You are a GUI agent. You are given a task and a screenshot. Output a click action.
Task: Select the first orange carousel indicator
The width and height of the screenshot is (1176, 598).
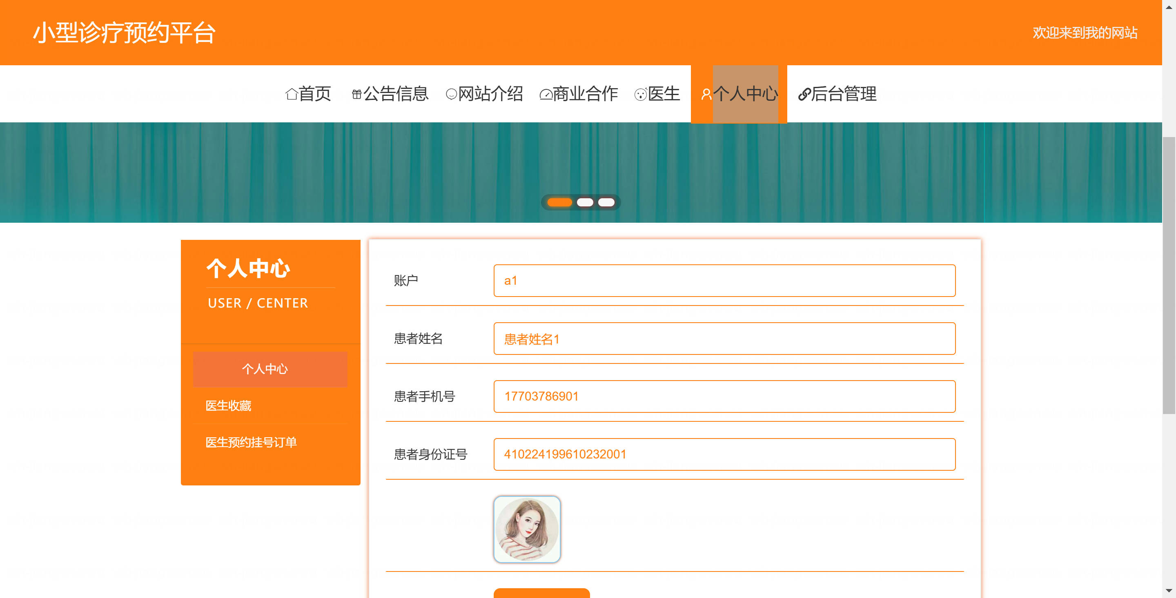tap(560, 202)
